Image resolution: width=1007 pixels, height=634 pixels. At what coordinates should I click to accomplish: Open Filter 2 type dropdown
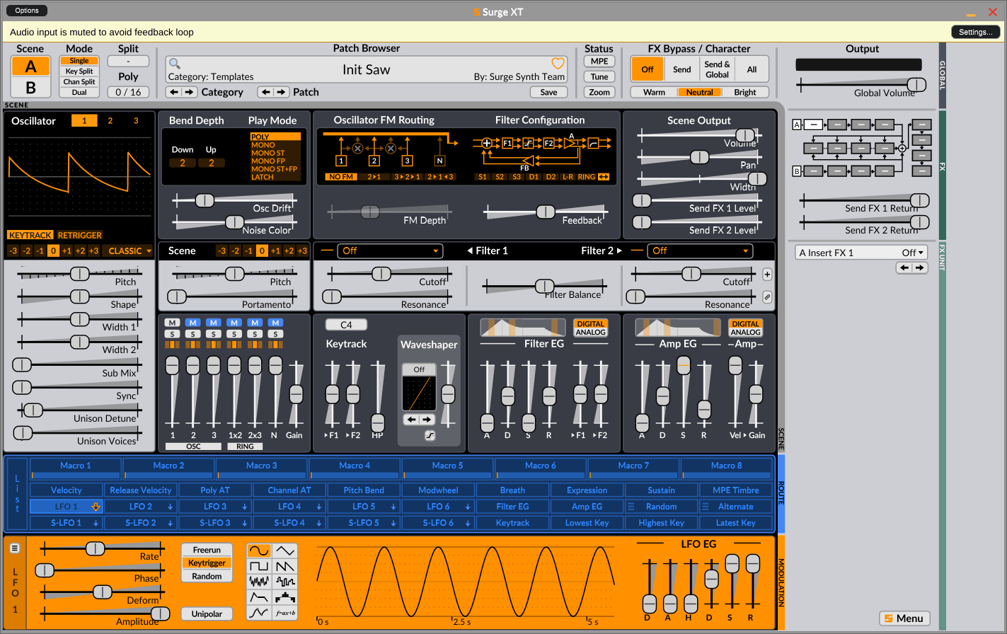[700, 250]
